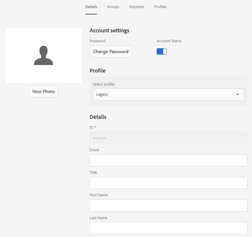The width and height of the screenshot is (252, 237).
Task: Open the Keystore tab
Action: [137, 7]
